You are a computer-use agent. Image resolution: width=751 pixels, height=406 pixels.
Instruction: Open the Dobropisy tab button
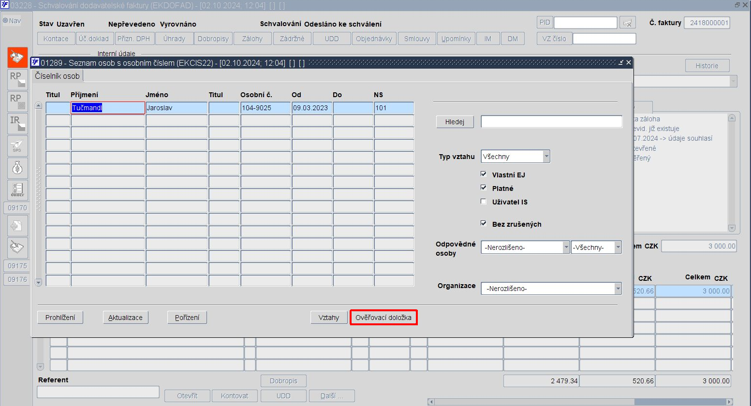tap(213, 39)
